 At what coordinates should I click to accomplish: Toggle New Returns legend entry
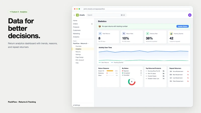coord(104,63)
